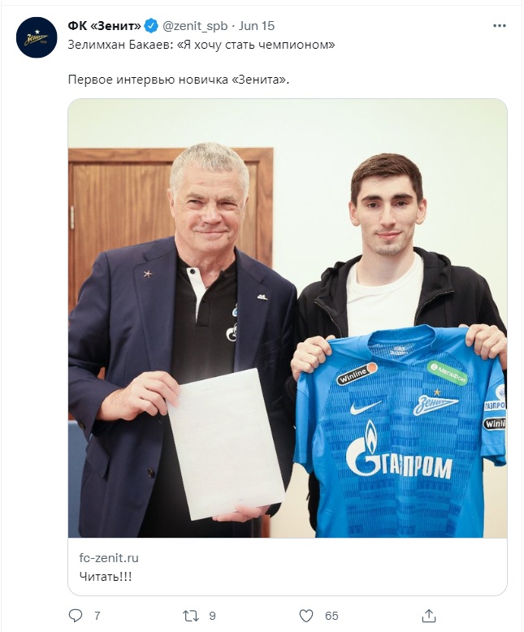This screenshot has height=632, width=524.
Task: Click the Читать!!! card title
Action: [106, 577]
